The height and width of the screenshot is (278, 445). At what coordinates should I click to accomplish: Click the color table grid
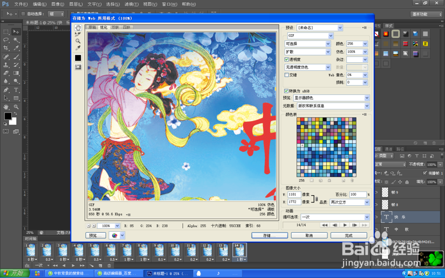coord(326,147)
